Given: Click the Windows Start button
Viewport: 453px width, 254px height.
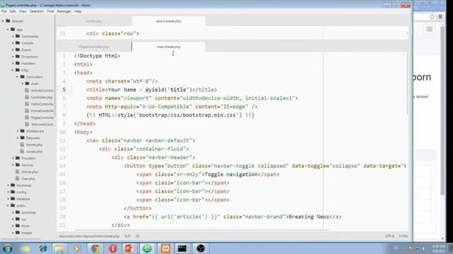Looking at the screenshot, I should click(x=7, y=248).
